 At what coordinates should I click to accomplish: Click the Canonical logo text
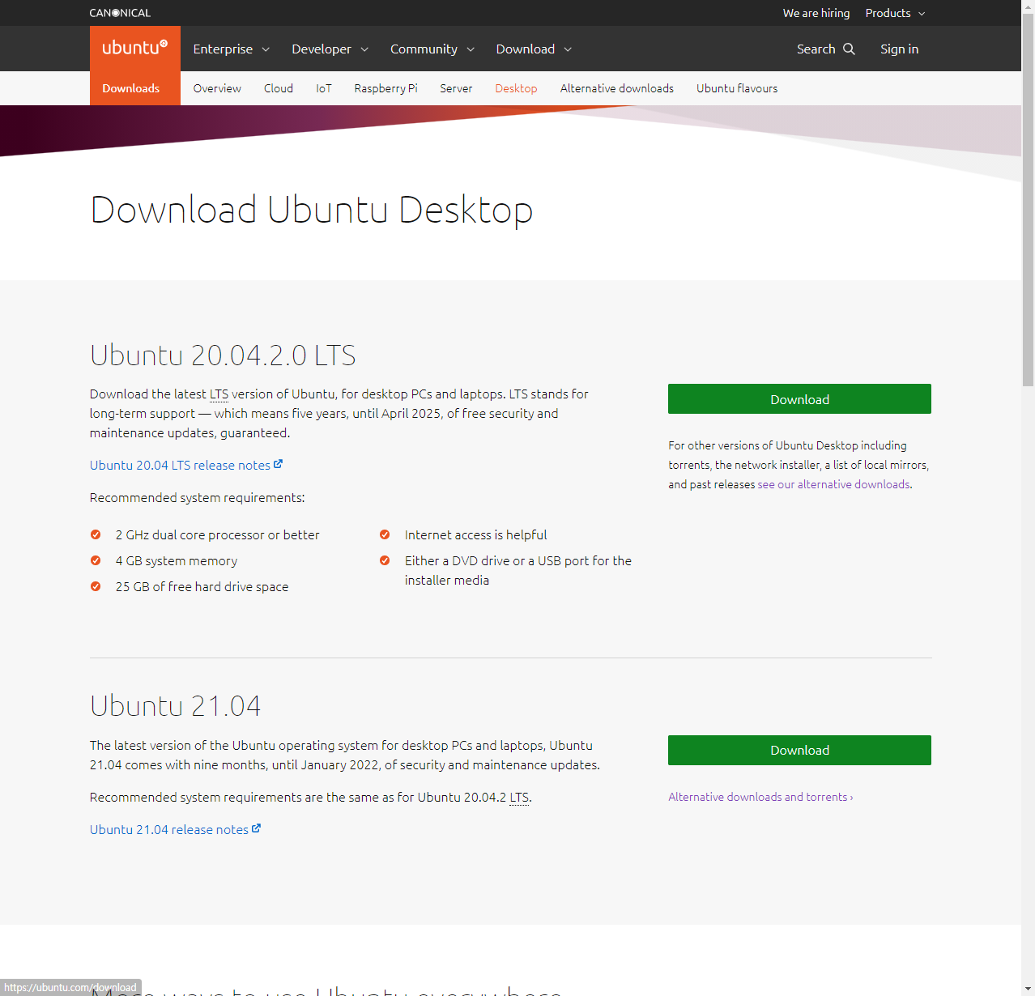[120, 13]
